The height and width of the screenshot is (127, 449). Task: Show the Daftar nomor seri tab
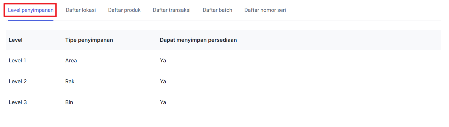point(265,10)
